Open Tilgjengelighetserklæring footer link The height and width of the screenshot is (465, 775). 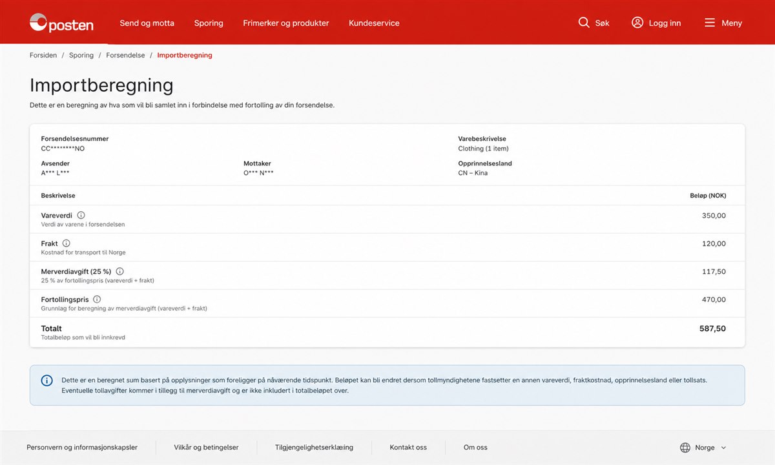(314, 448)
